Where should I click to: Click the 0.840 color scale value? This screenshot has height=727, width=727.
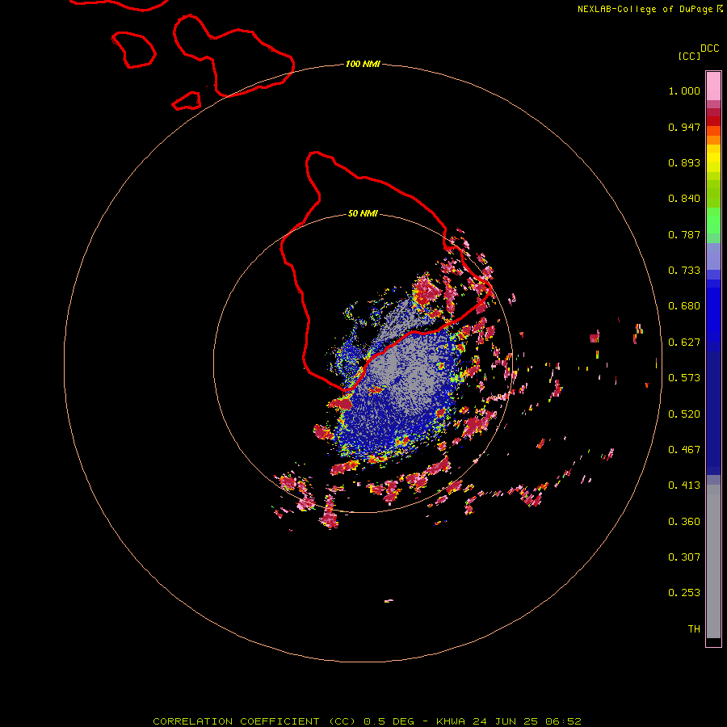click(x=684, y=199)
